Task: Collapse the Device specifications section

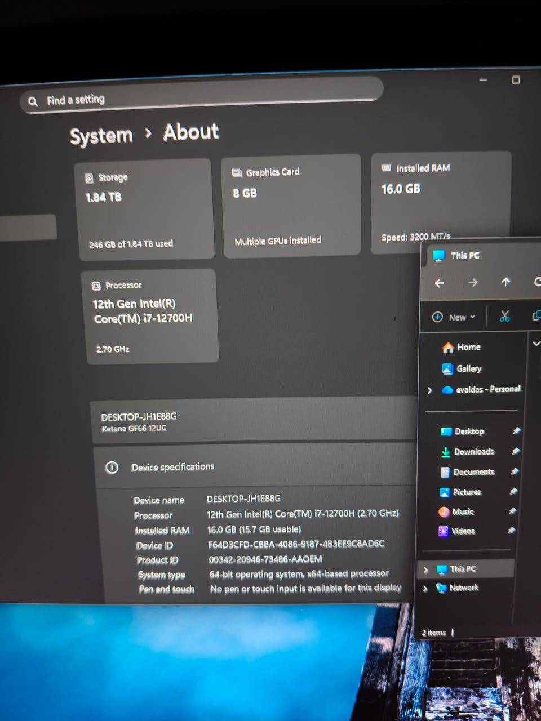Action: click(256, 467)
